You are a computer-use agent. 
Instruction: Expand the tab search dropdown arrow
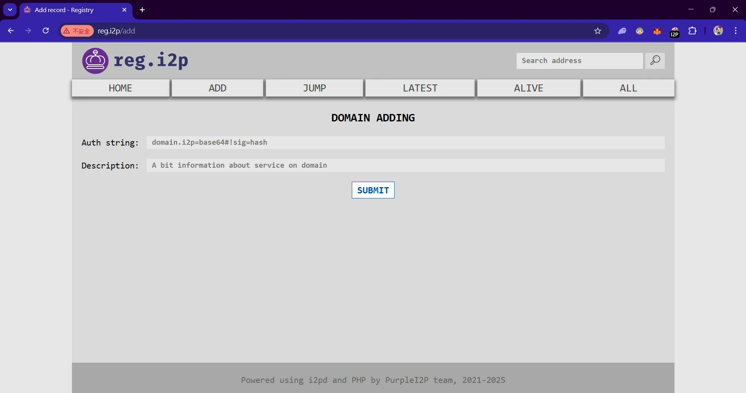(10, 10)
